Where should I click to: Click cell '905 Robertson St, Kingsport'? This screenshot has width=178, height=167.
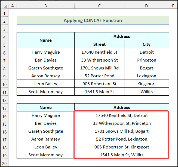pos(122,147)
